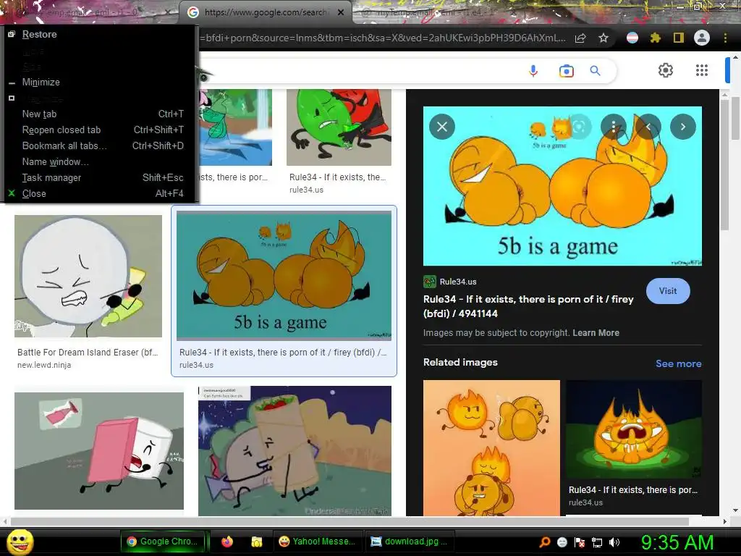Close the google.com/search tab
The image size is (741, 556).
coord(341,13)
